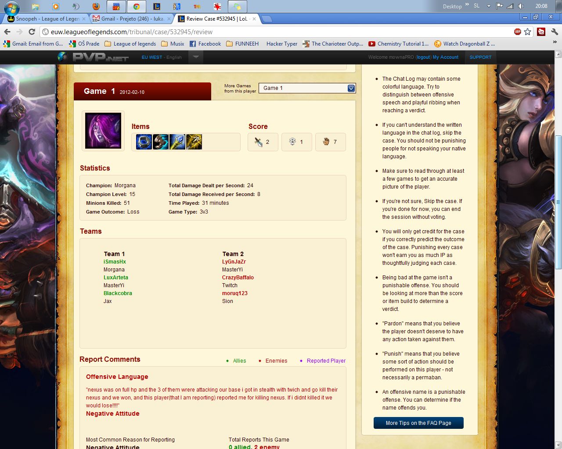The height and width of the screenshot is (449, 562).
Task: Open the SUPPORT link in the header
Action: tap(480, 57)
